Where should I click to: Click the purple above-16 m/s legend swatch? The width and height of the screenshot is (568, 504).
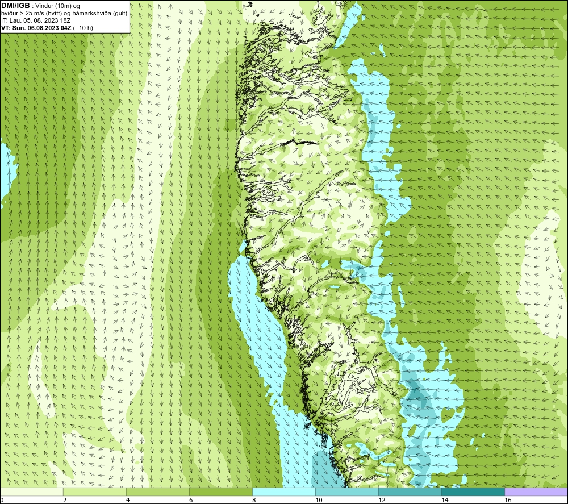tap(537, 491)
